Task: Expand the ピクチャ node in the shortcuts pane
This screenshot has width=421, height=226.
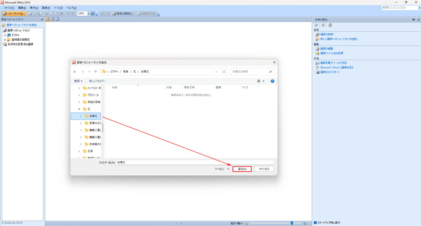Action: click(5, 35)
